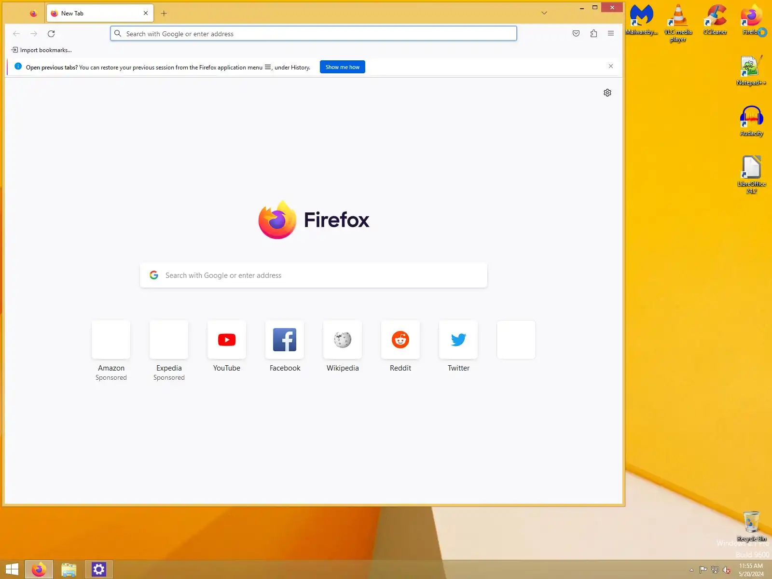Select the VLC media player desktop icon

(x=678, y=23)
